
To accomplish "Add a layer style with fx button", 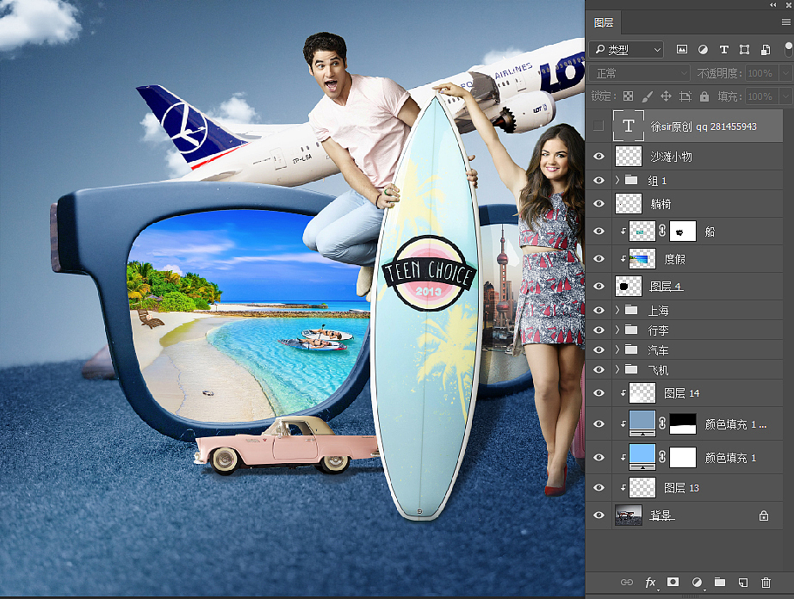I will (651, 583).
